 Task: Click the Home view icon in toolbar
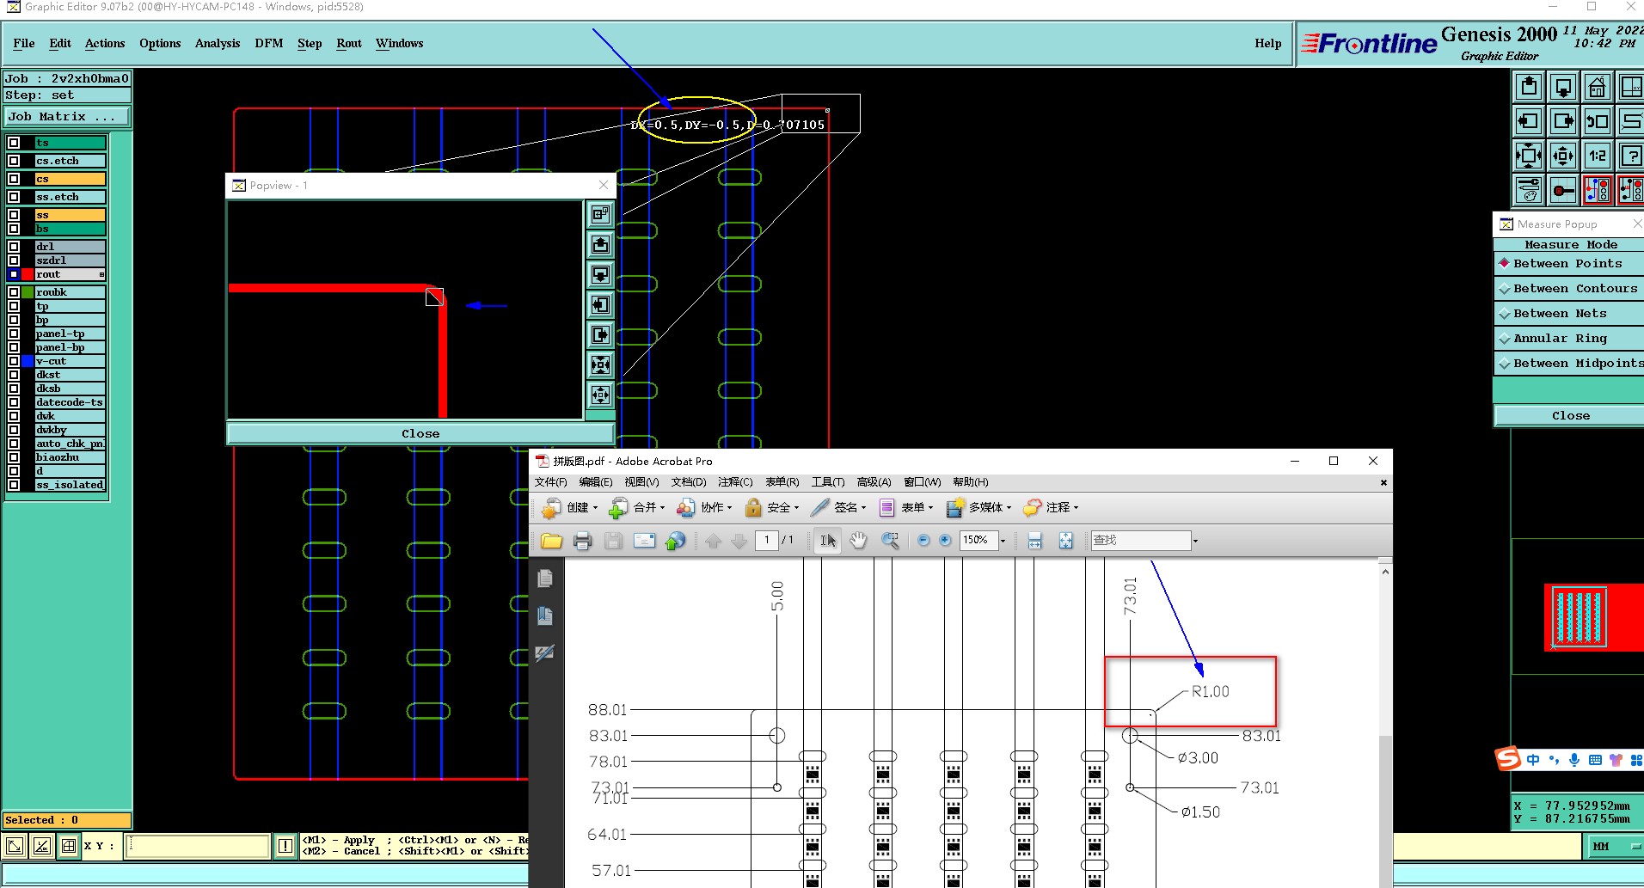point(1597,87)
